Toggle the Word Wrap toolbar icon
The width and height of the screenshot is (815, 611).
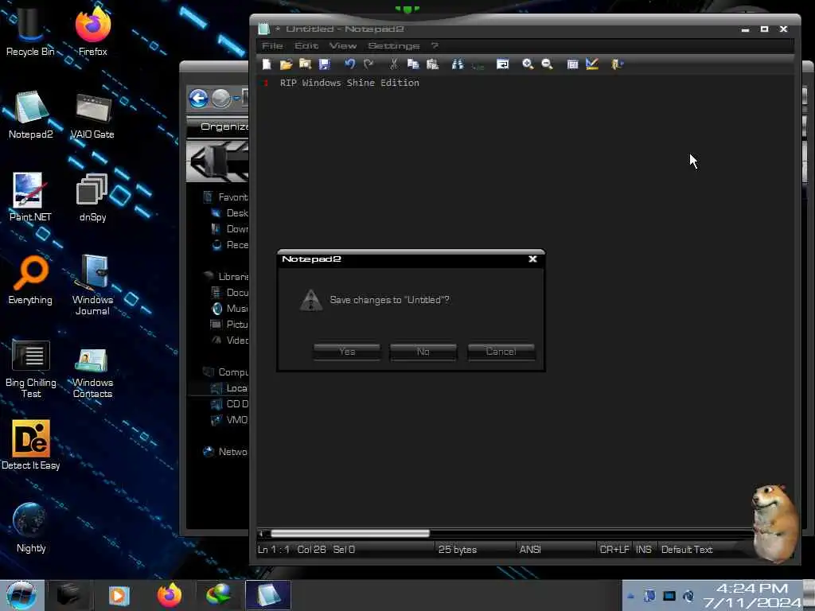(503, 64)
